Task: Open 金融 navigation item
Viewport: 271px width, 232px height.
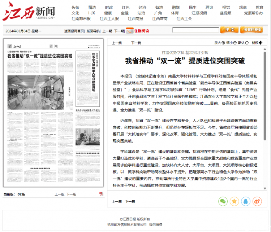Action: click(x=125, y=13)
